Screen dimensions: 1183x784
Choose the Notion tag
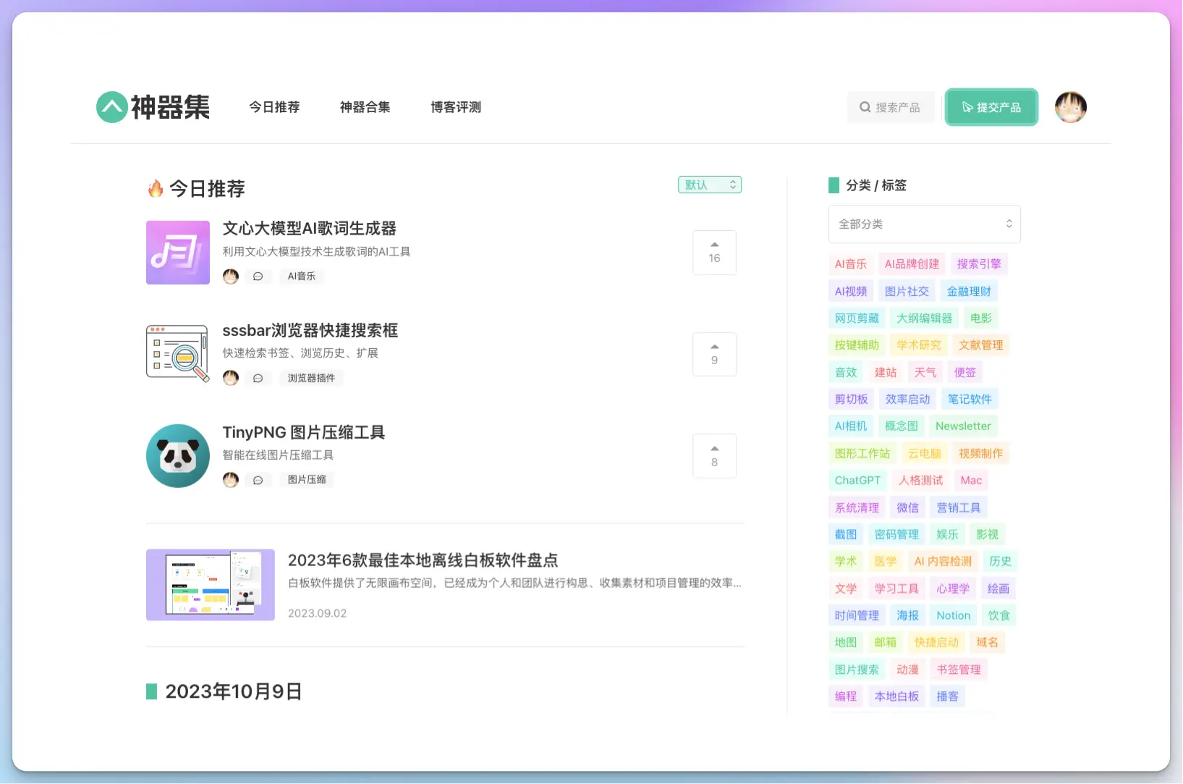[953, 616]
